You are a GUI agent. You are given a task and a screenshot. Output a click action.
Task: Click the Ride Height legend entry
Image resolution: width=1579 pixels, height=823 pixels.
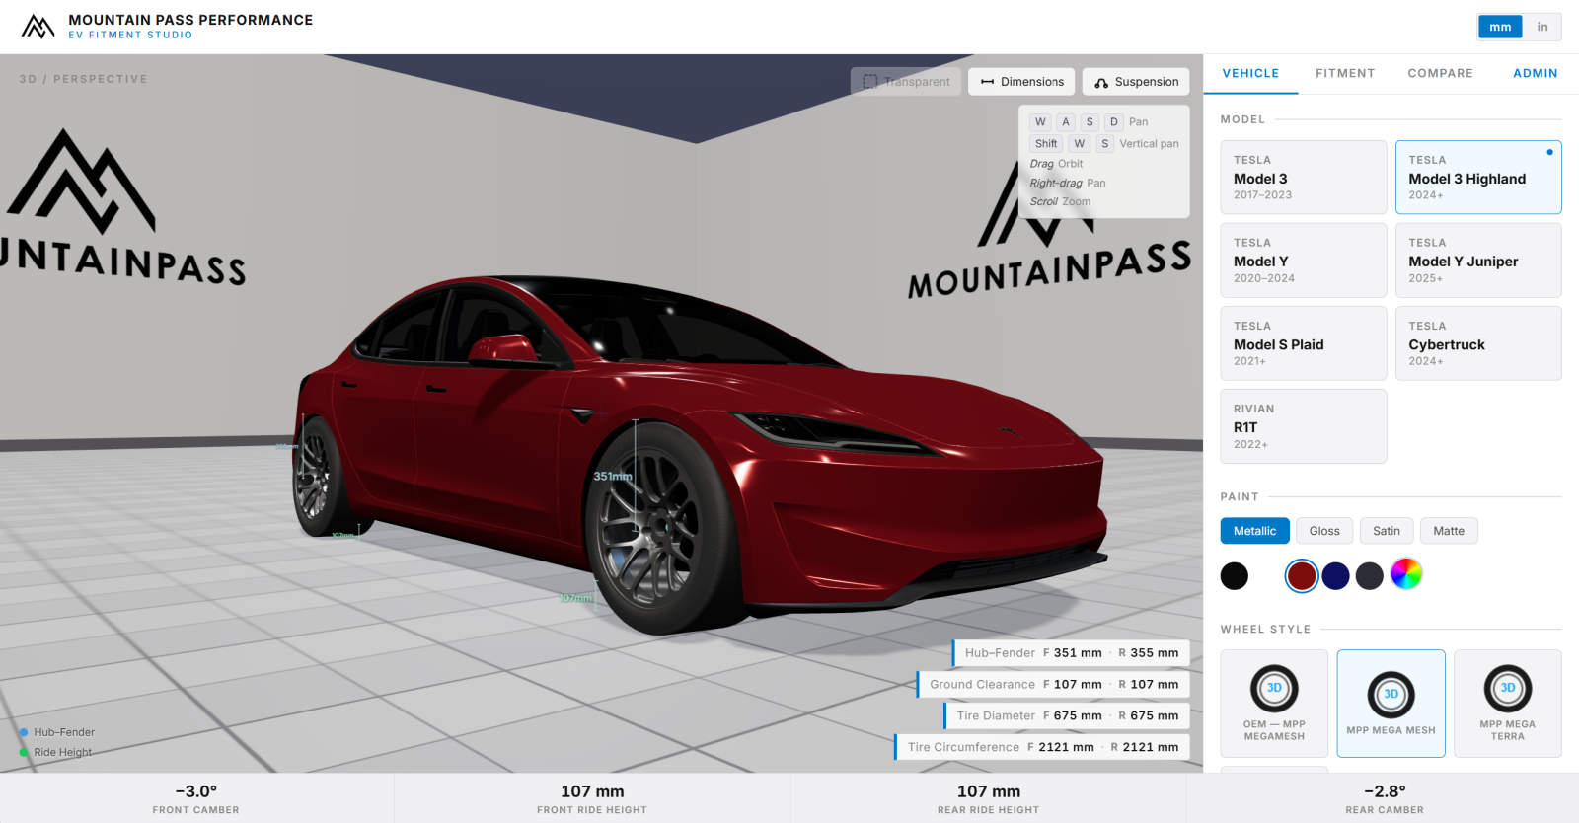[x=56, y=752]
